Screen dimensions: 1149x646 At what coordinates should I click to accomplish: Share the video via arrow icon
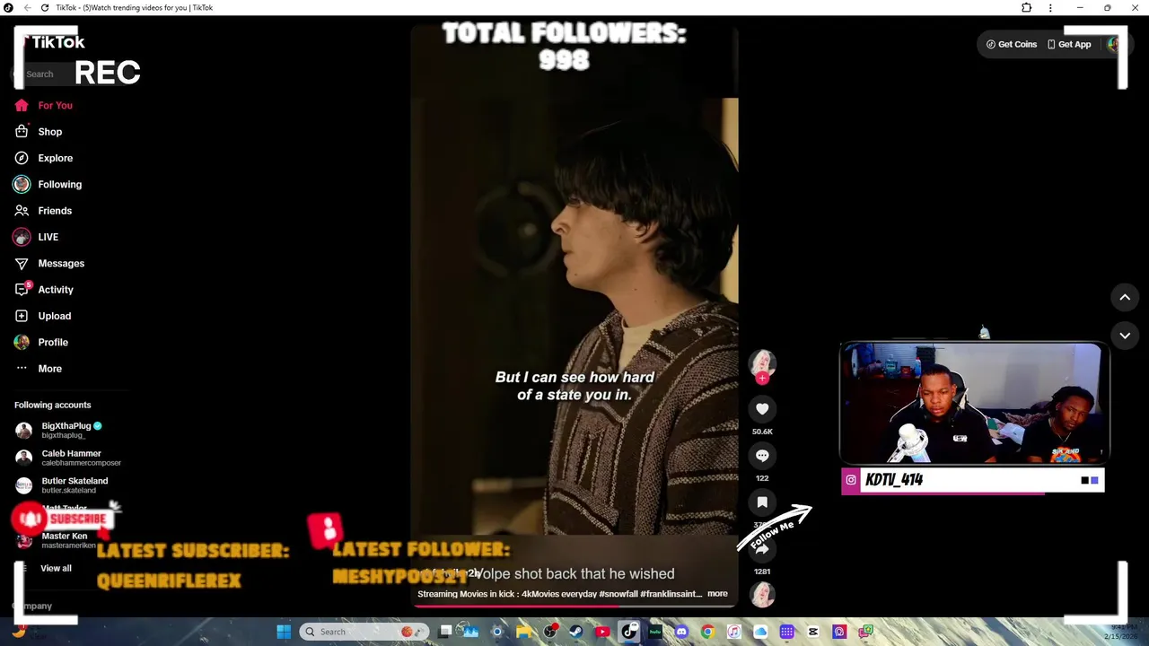pyautogui.click(x=762, y=549)
